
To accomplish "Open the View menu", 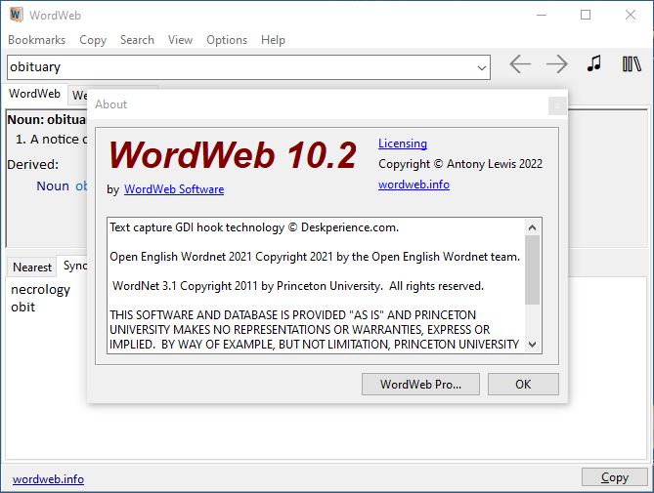I will coord(180,40).
